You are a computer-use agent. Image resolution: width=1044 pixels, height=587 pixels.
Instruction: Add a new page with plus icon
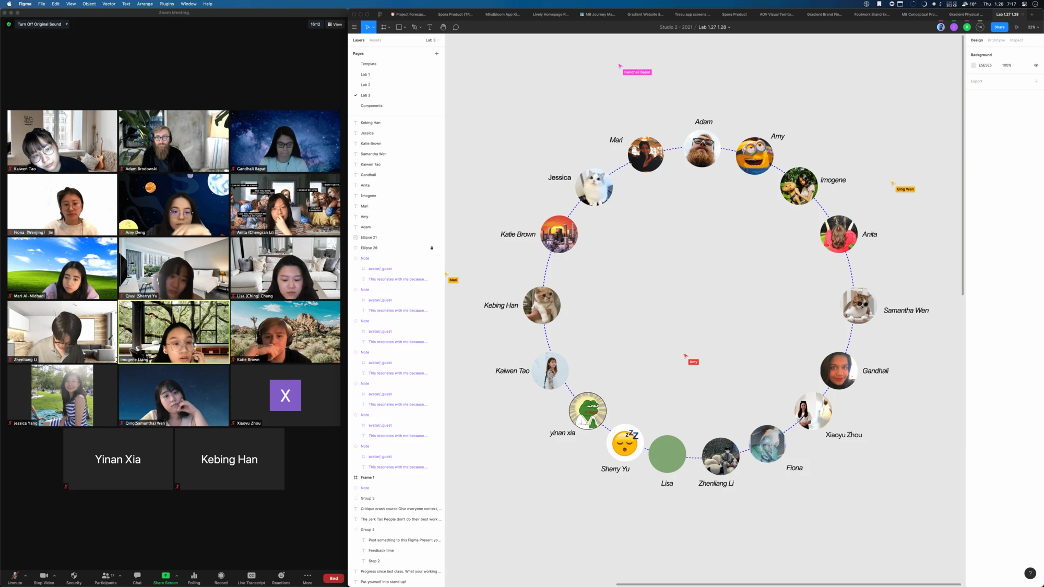[x=437, y=53]
